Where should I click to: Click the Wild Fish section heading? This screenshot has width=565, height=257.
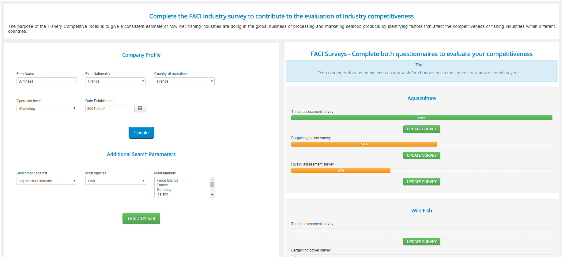pos(422,210)
